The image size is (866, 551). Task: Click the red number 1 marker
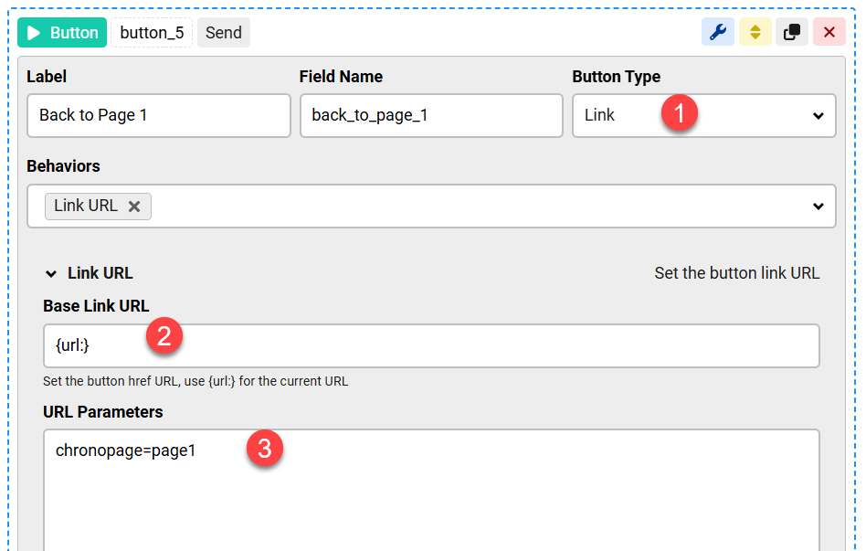(x=679, y=115)
